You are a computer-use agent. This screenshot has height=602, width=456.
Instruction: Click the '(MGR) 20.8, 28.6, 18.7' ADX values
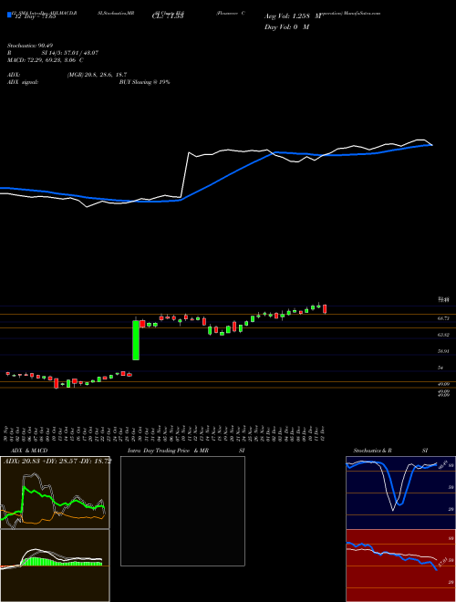tap(97, 75)
